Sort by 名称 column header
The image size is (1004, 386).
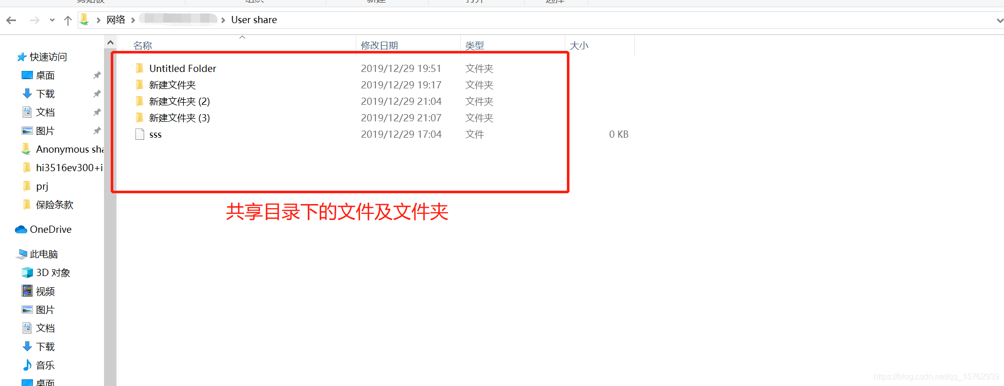tap(143, 45)
